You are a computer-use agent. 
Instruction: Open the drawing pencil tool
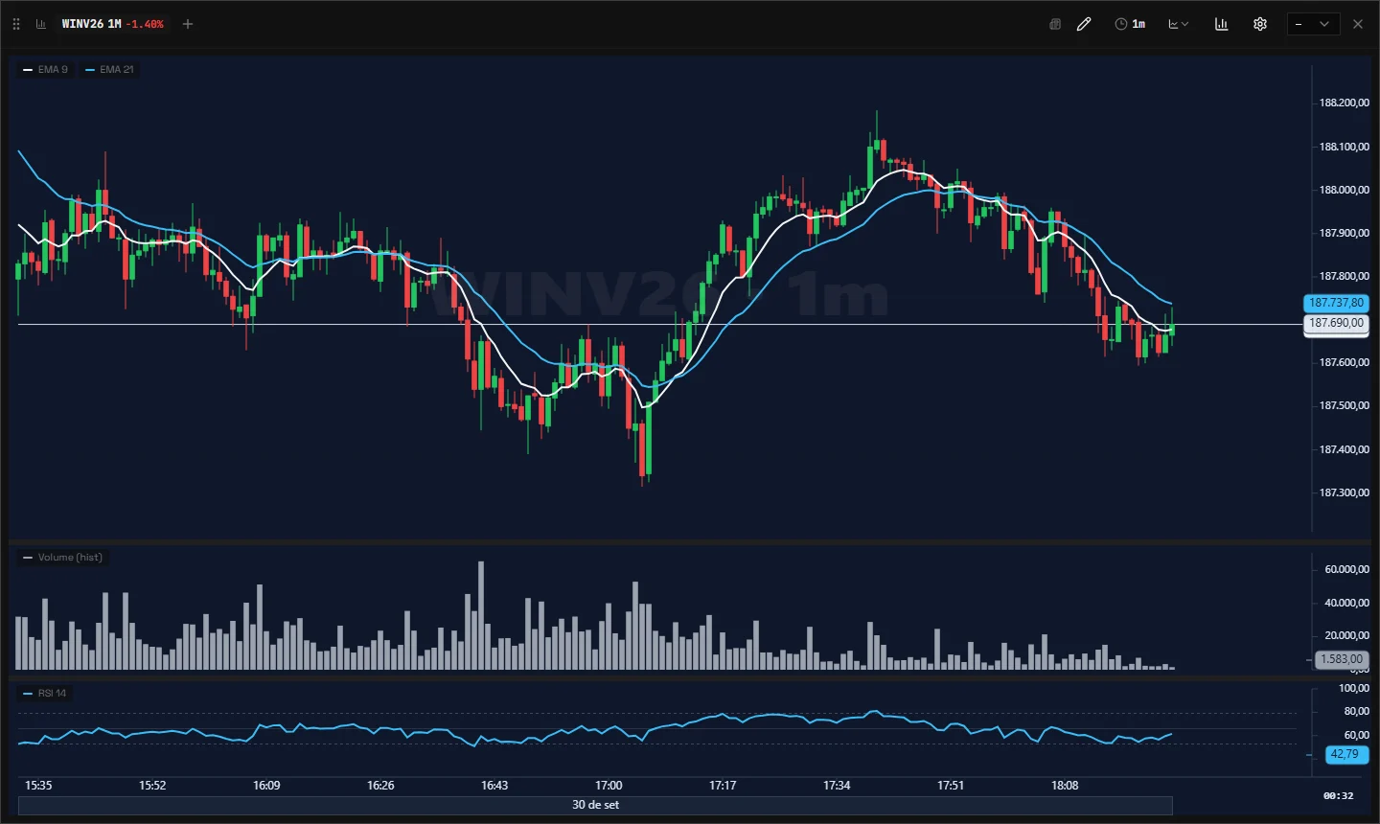coord(1084,24)
